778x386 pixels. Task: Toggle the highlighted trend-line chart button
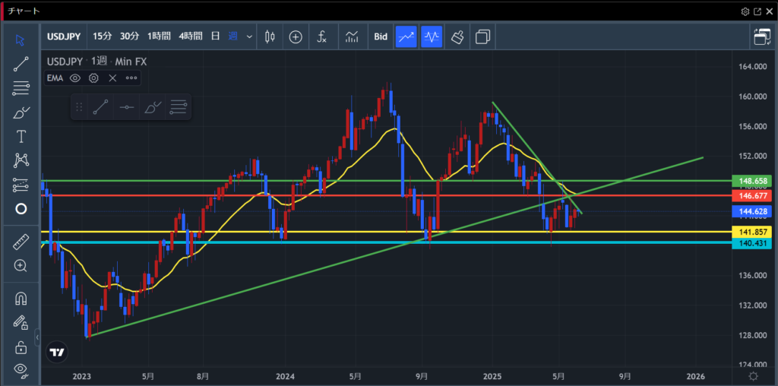(x=406, y=36)
